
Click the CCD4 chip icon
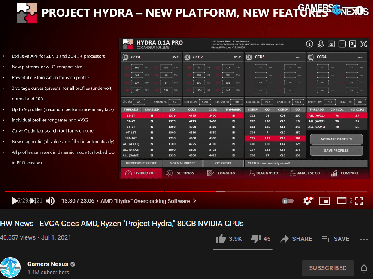[311, 57]
